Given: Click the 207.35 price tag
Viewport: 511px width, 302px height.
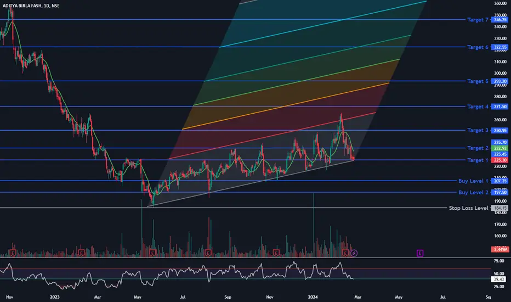Looking at the screenshot, I should point(500,181).
